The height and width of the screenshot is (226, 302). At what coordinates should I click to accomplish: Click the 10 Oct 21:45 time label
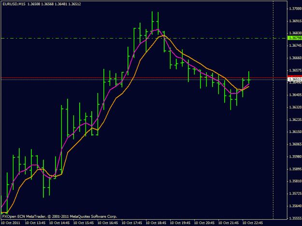[229, 223]
